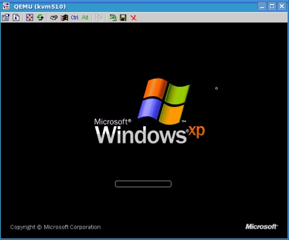This screenshot has width=289, height=240.
Task: Open file transfer documents icon
Action: [99, 17]
